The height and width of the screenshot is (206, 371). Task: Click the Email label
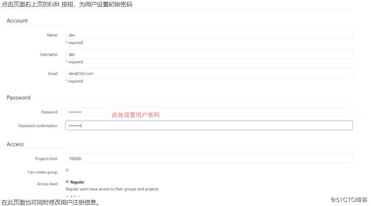click(x=53, y=73)
